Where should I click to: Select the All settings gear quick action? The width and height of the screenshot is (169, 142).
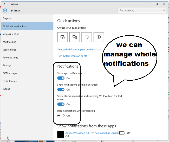[x=99, y=37]
